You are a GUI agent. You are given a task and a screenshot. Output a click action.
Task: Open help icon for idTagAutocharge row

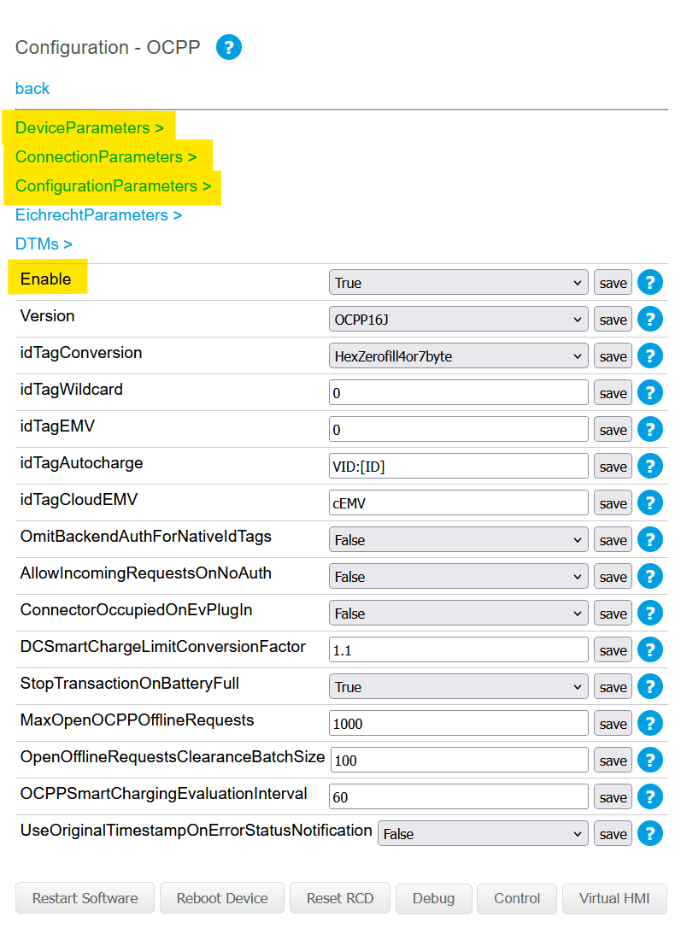(x=650, y=466)
